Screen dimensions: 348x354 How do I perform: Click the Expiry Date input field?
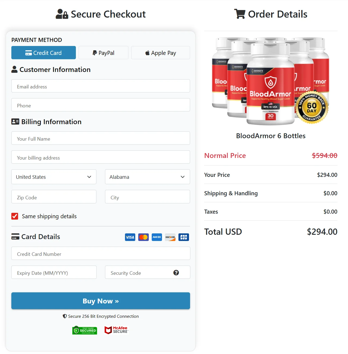pyautogui.click(x=54, y=273)
